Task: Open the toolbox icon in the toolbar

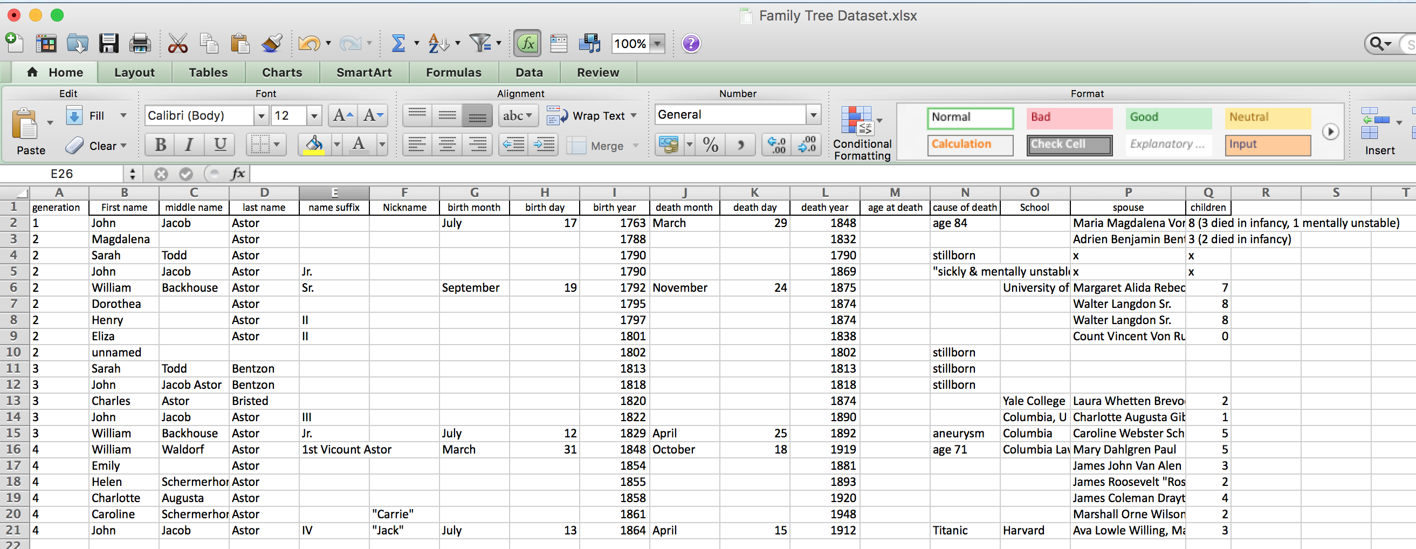Action: click(x=559, y=43)
